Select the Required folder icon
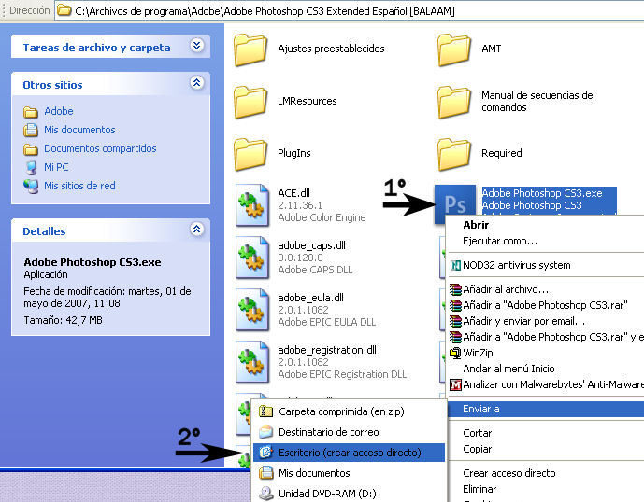The image size is (644, 502). click(x=454, y=154)
